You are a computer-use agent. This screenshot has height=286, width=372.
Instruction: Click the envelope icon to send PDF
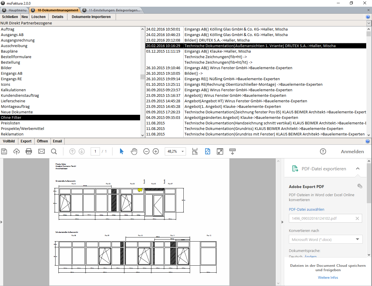42,151
